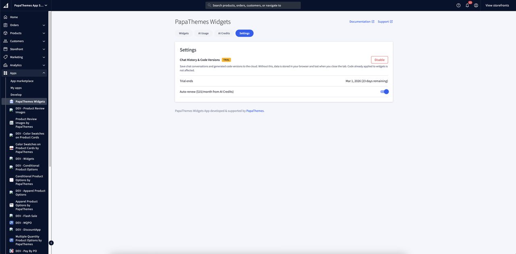Image resolution: width=516 pixels, height=254 pixels.
Task: Open the DEV - Flash Sale app icon
Action: coord(11,216)
